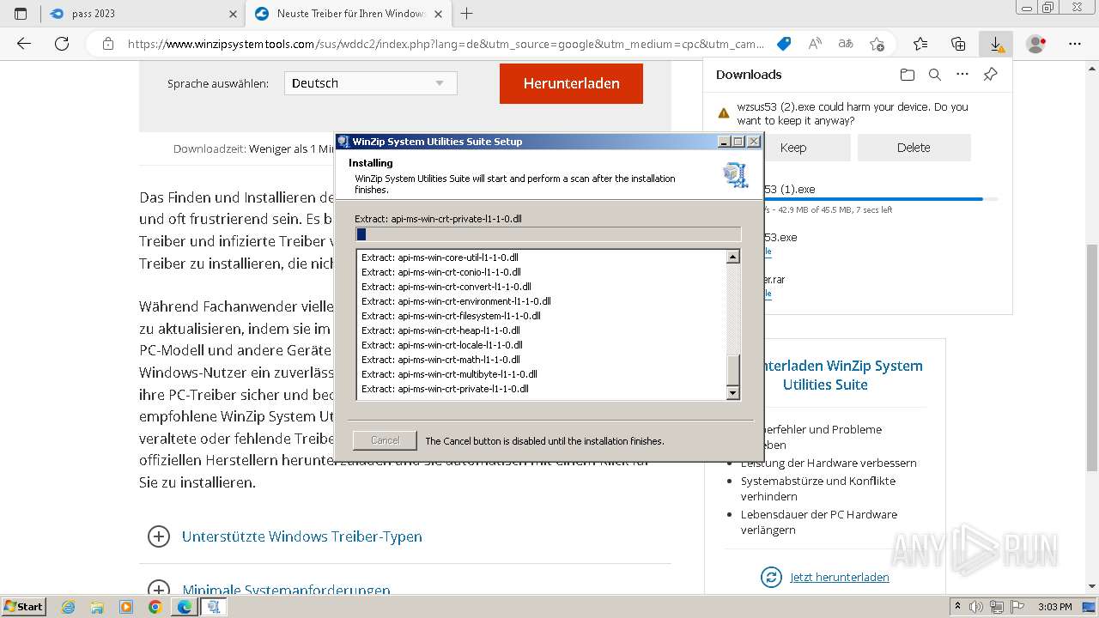Open Edge settings and more menu
The width and height of the screenshot is (1099, 618).
tap(1075, 44)
